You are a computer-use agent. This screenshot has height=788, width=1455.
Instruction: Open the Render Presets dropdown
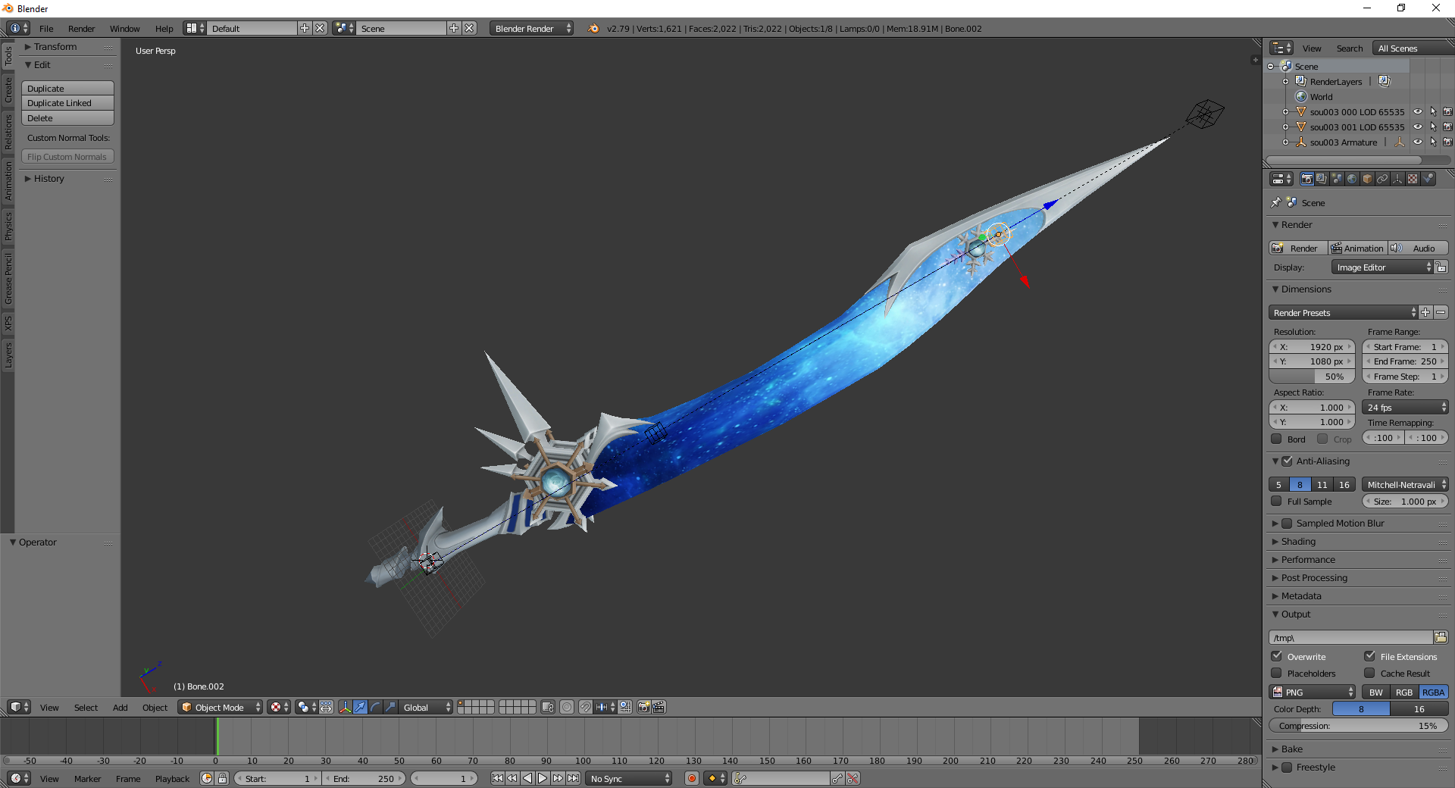pyautogui.click(x=1343, y=312)
